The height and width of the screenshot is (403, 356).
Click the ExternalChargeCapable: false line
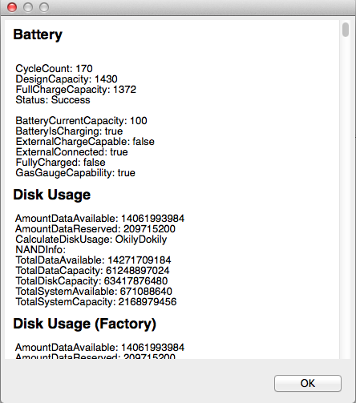[x=85, y=142]
